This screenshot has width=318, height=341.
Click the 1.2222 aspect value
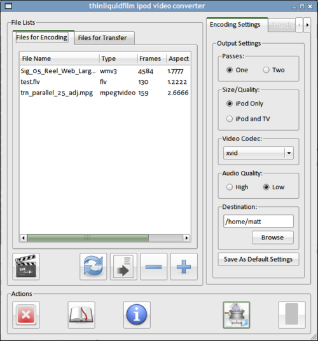coord(177,82)
